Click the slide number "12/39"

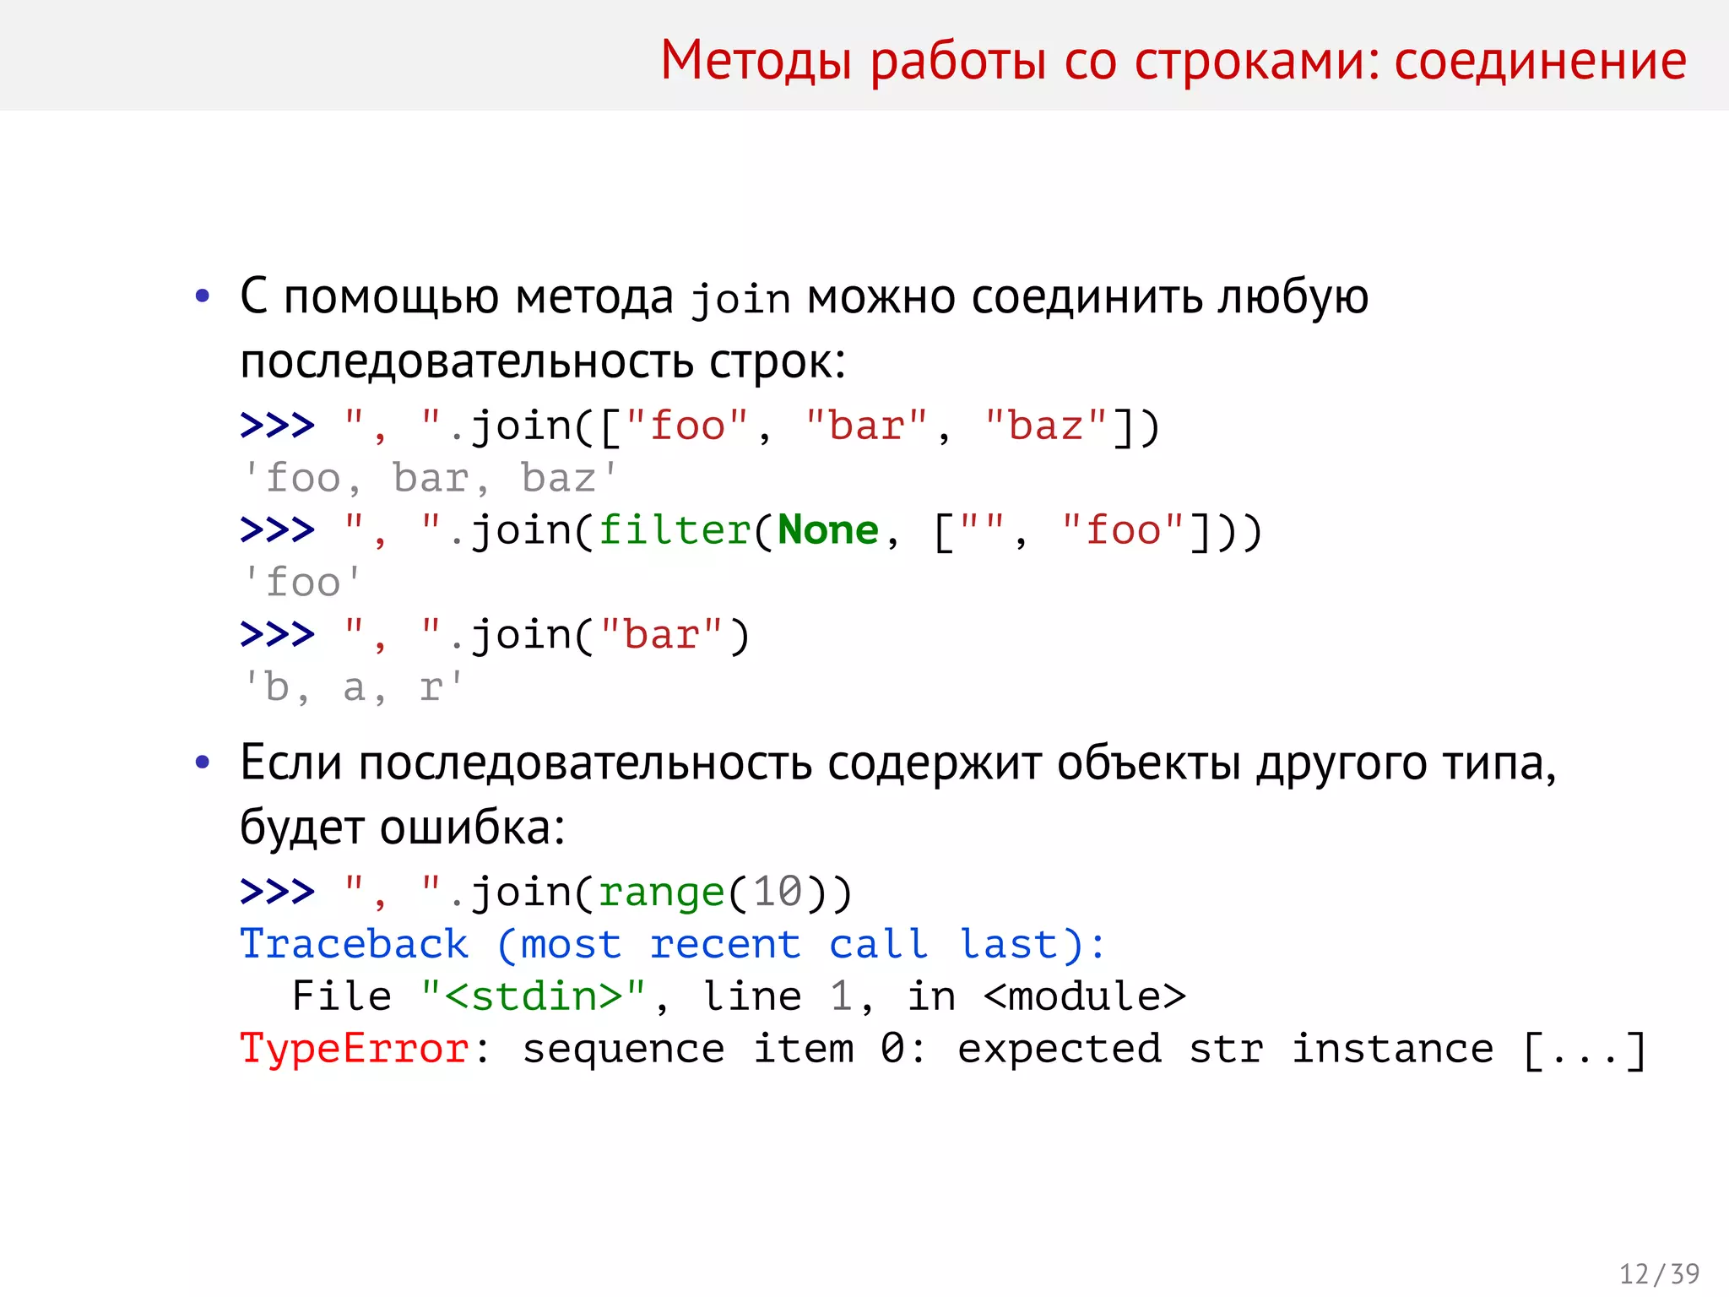coord(1659,1274)
